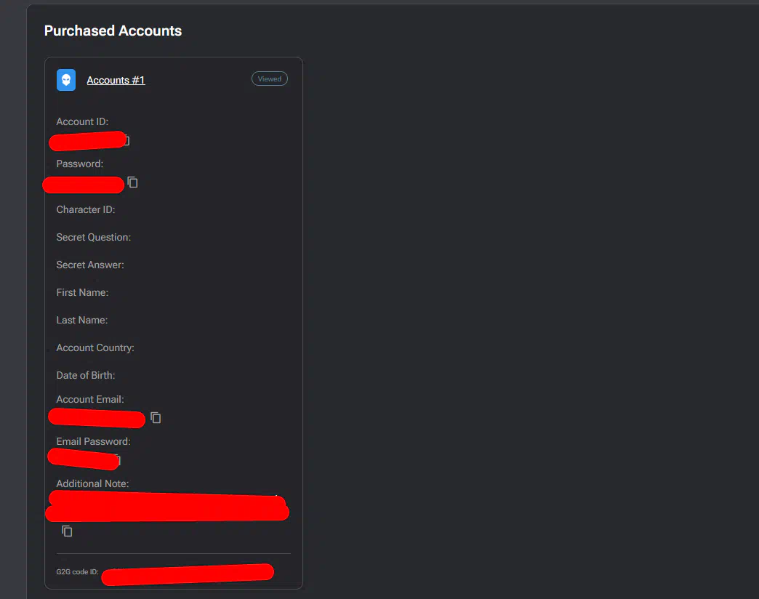Click the First Name label
Viewport: 759px width, 599px height.
[82, 292]
